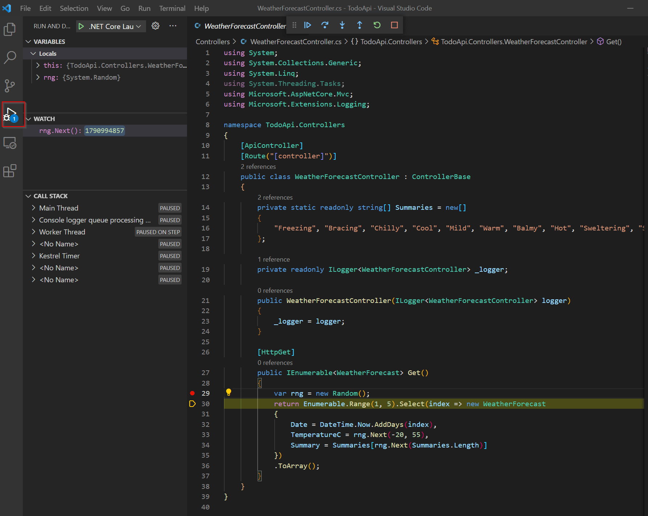
Task: Click Step Out in the debug toolbar
Action: 360,25
